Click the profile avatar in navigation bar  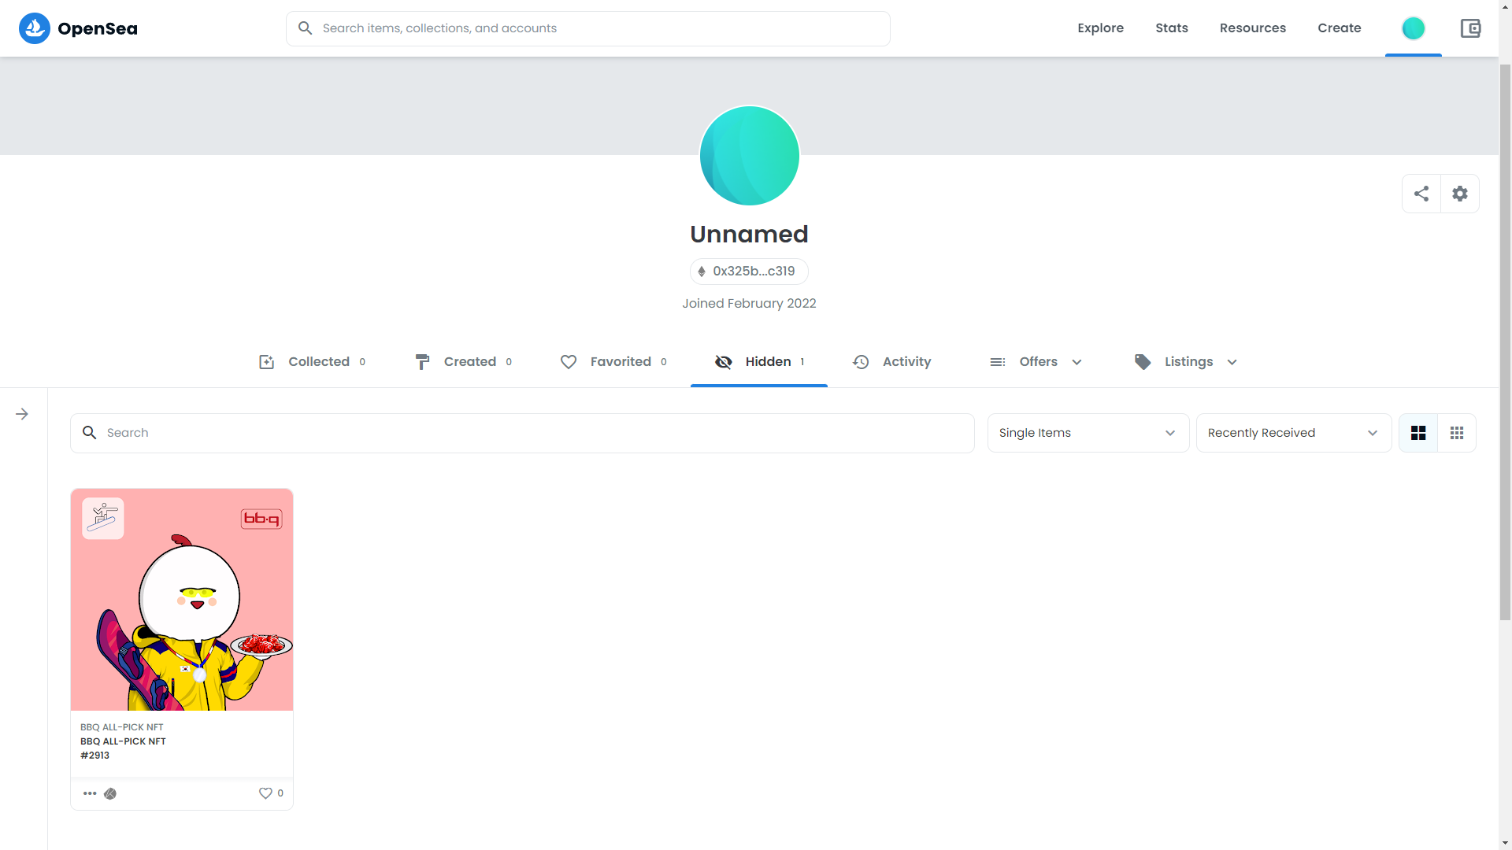1413,28
